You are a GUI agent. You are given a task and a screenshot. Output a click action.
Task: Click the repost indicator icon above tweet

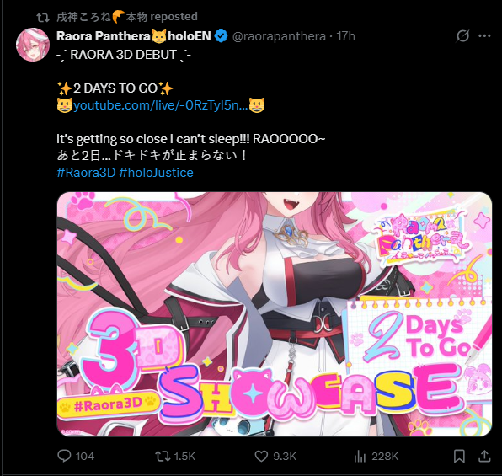(x=43, y=18)
